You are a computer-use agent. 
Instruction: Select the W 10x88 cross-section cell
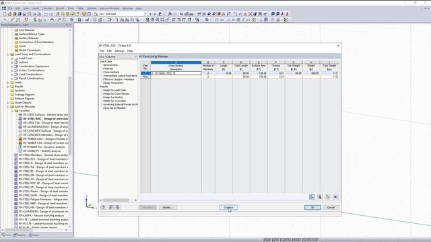[176, 73]
